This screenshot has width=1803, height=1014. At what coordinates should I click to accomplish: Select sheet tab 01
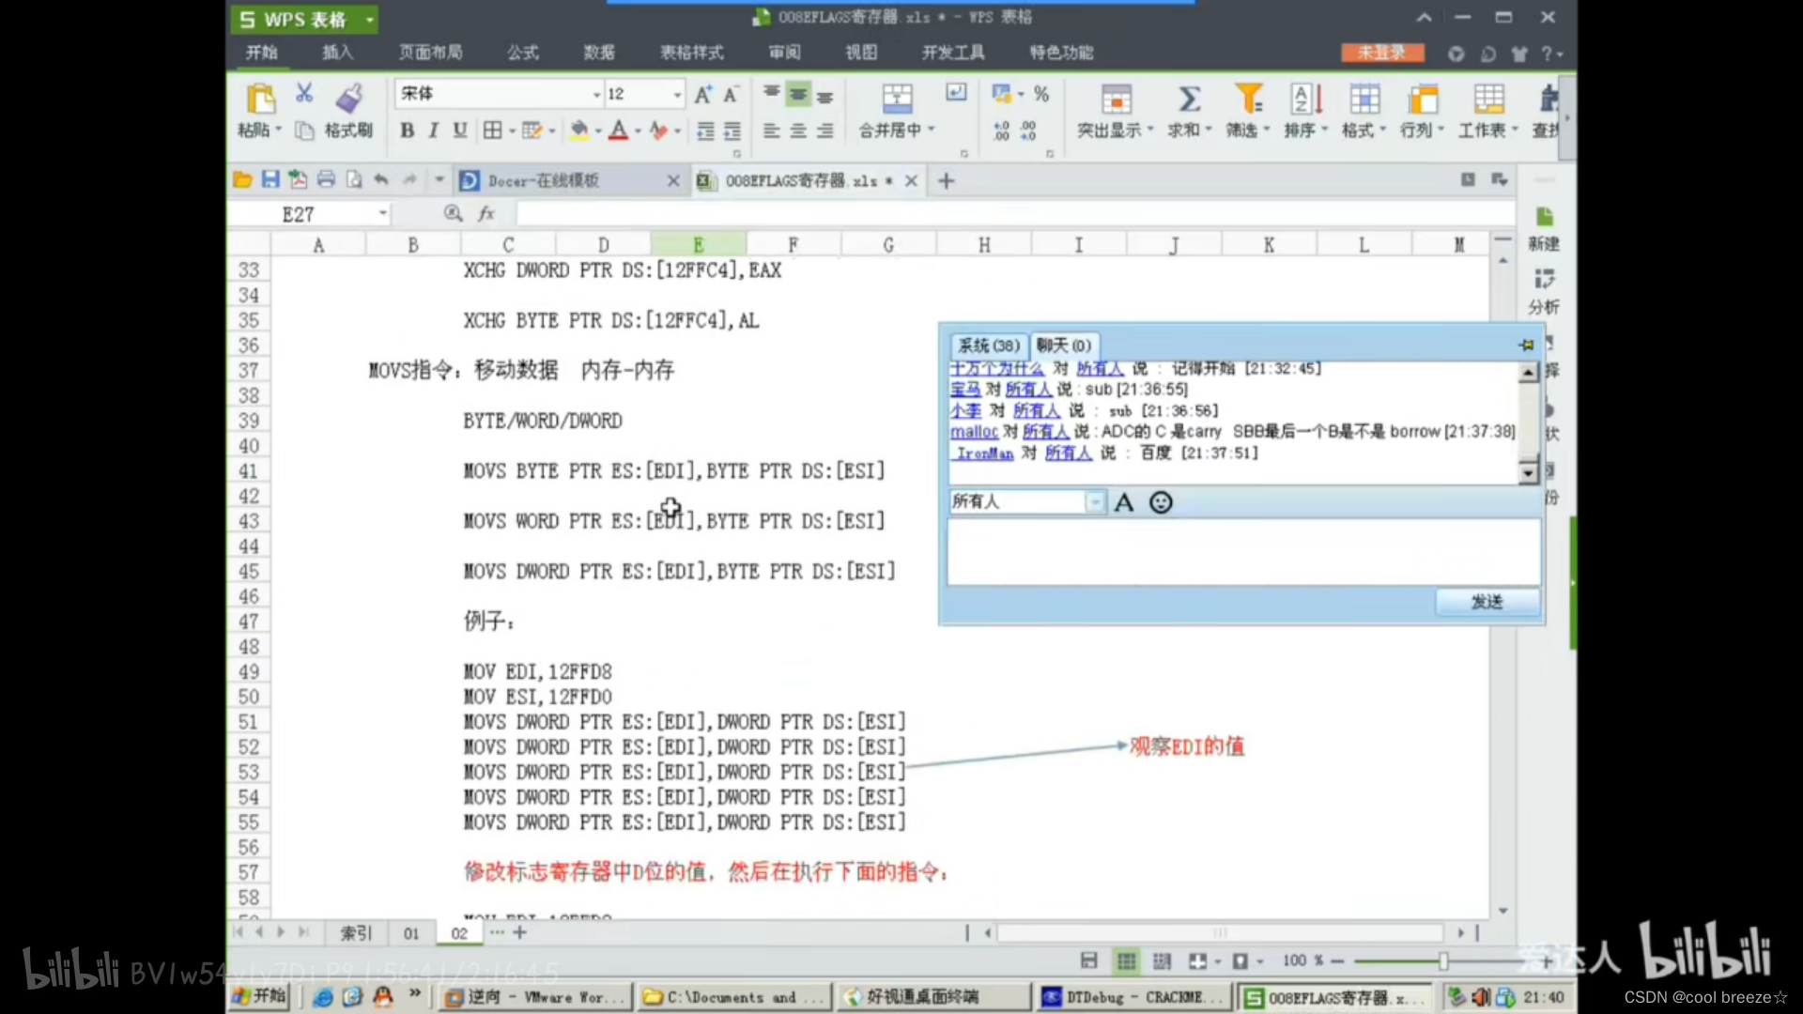pos(411,933)
